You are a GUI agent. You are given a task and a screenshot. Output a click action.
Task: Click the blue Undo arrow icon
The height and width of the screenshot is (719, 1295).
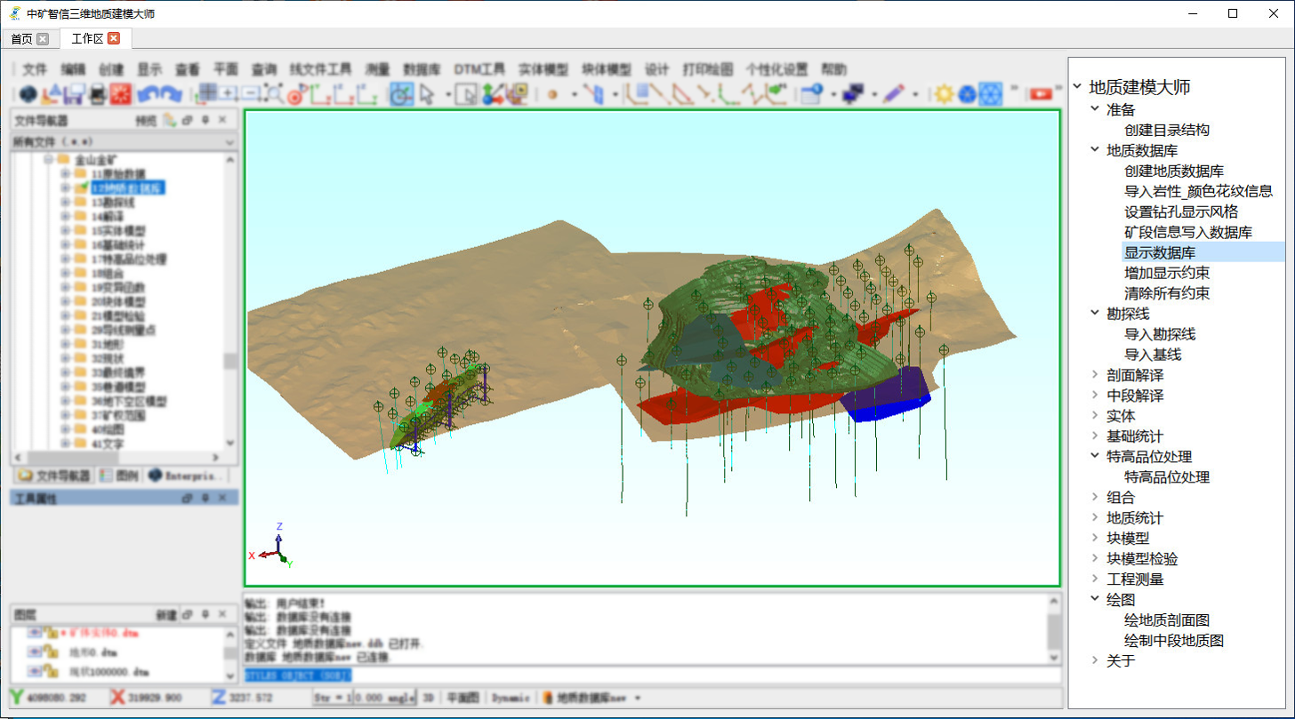click(x=149, y=93)
